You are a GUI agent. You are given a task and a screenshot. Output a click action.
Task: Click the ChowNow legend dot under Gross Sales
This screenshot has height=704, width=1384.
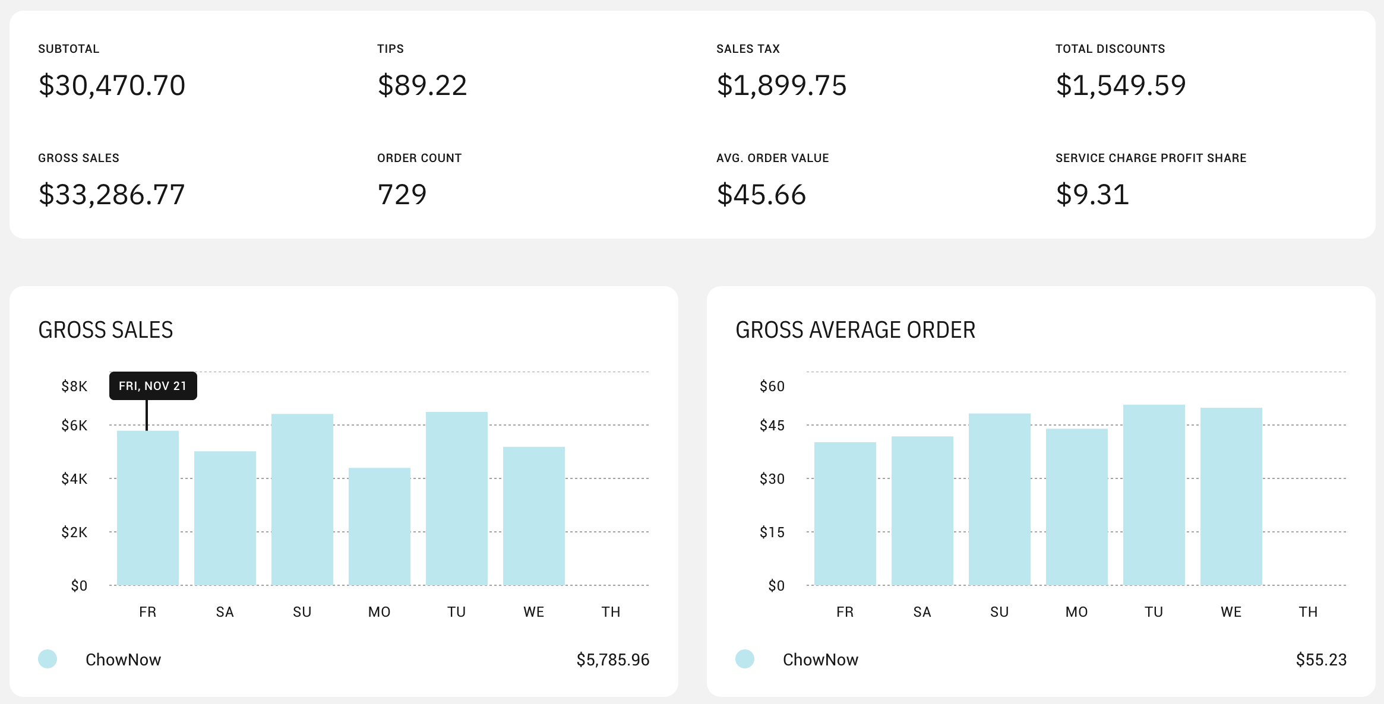point(48,659)
